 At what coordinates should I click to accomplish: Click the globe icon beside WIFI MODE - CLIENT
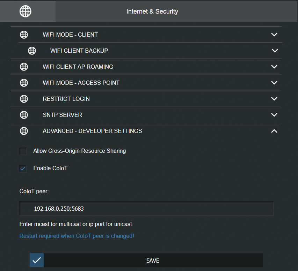coord(24,35)
